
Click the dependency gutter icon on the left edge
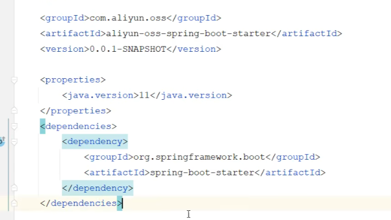[2, 141]
